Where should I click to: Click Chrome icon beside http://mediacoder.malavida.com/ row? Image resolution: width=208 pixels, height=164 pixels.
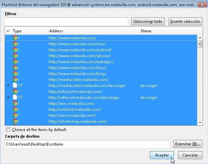tap(15, 80)
